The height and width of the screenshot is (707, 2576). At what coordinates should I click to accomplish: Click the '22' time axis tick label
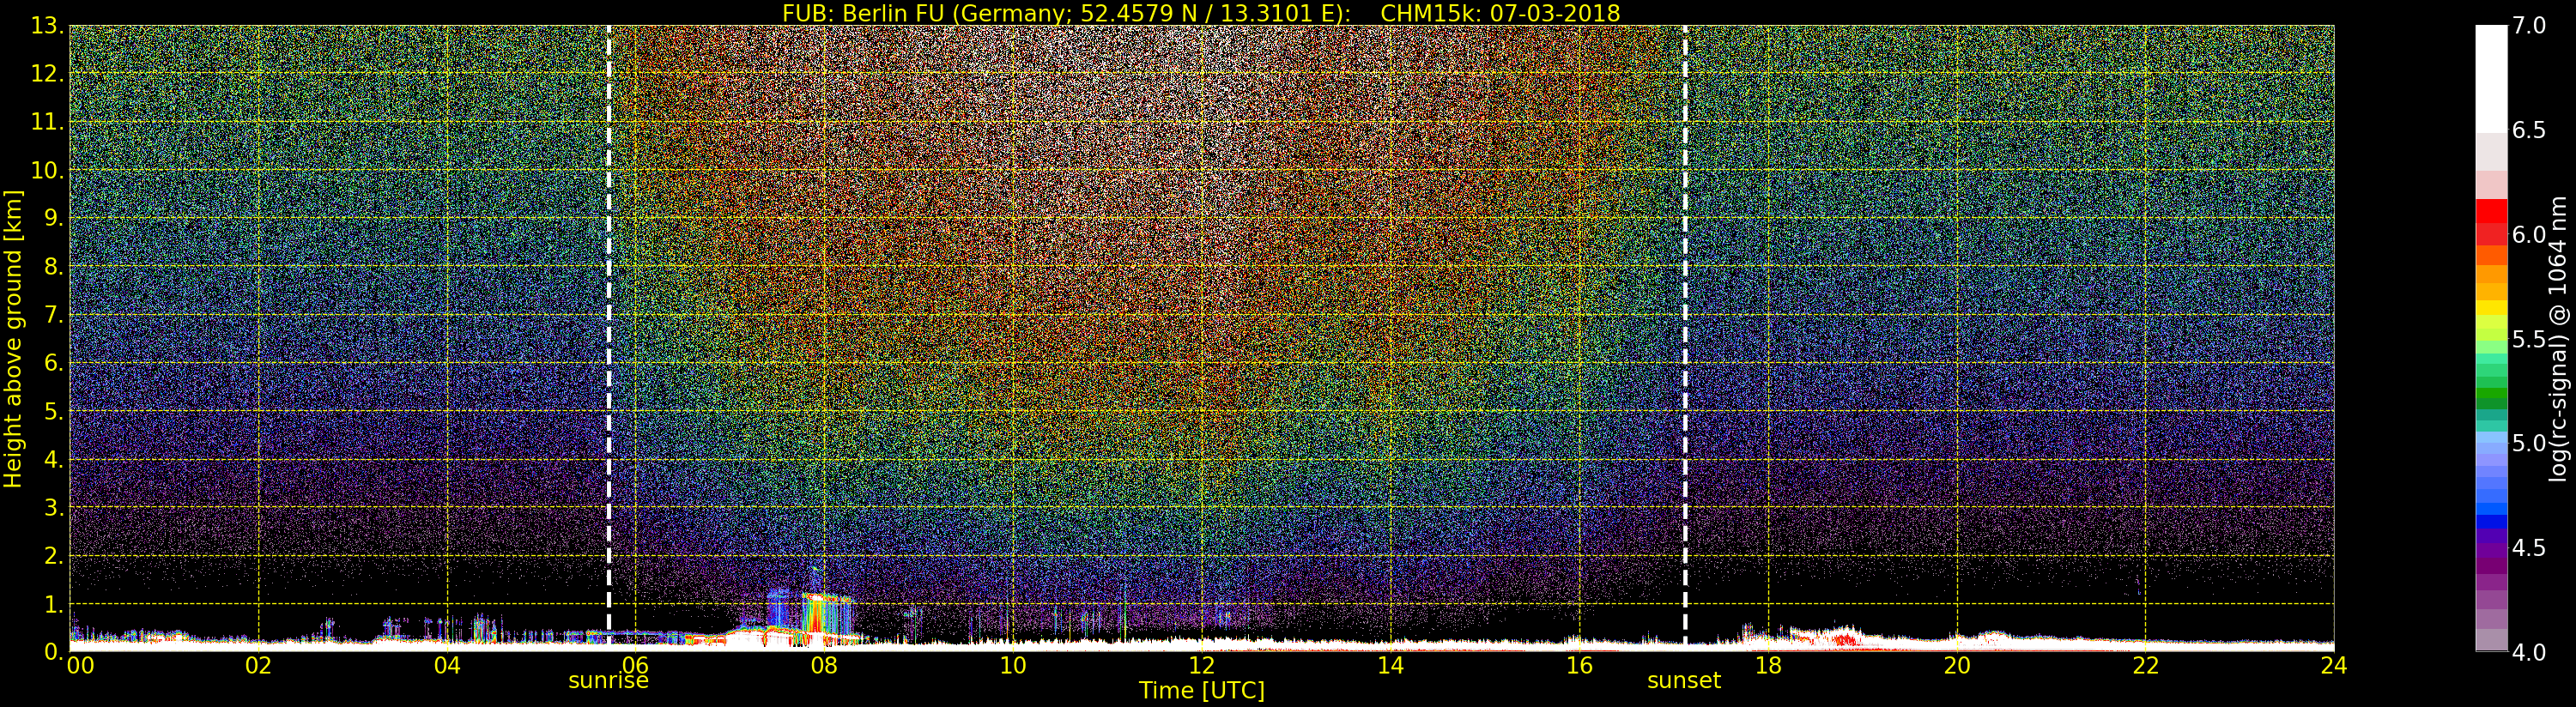2146,665
